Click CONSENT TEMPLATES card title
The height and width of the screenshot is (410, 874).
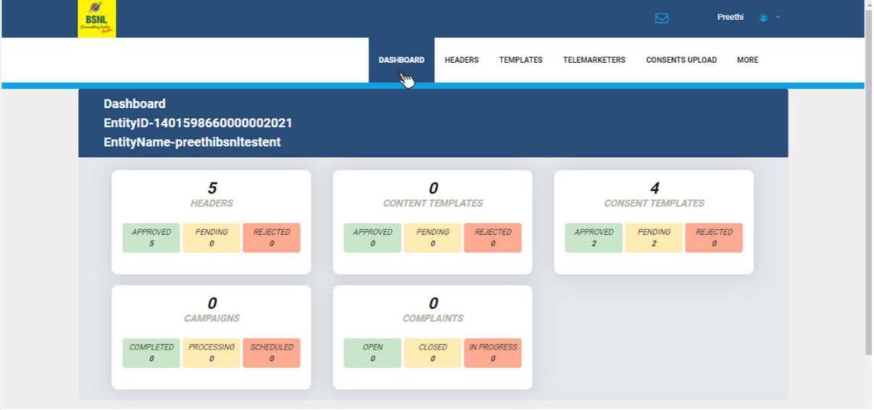click(x=655, y=203)
